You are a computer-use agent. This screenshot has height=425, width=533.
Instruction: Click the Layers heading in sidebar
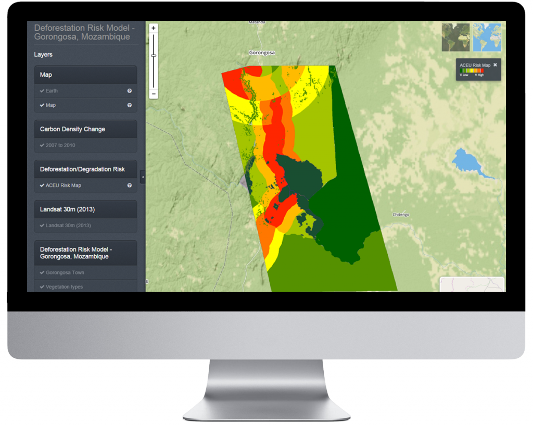43,54
